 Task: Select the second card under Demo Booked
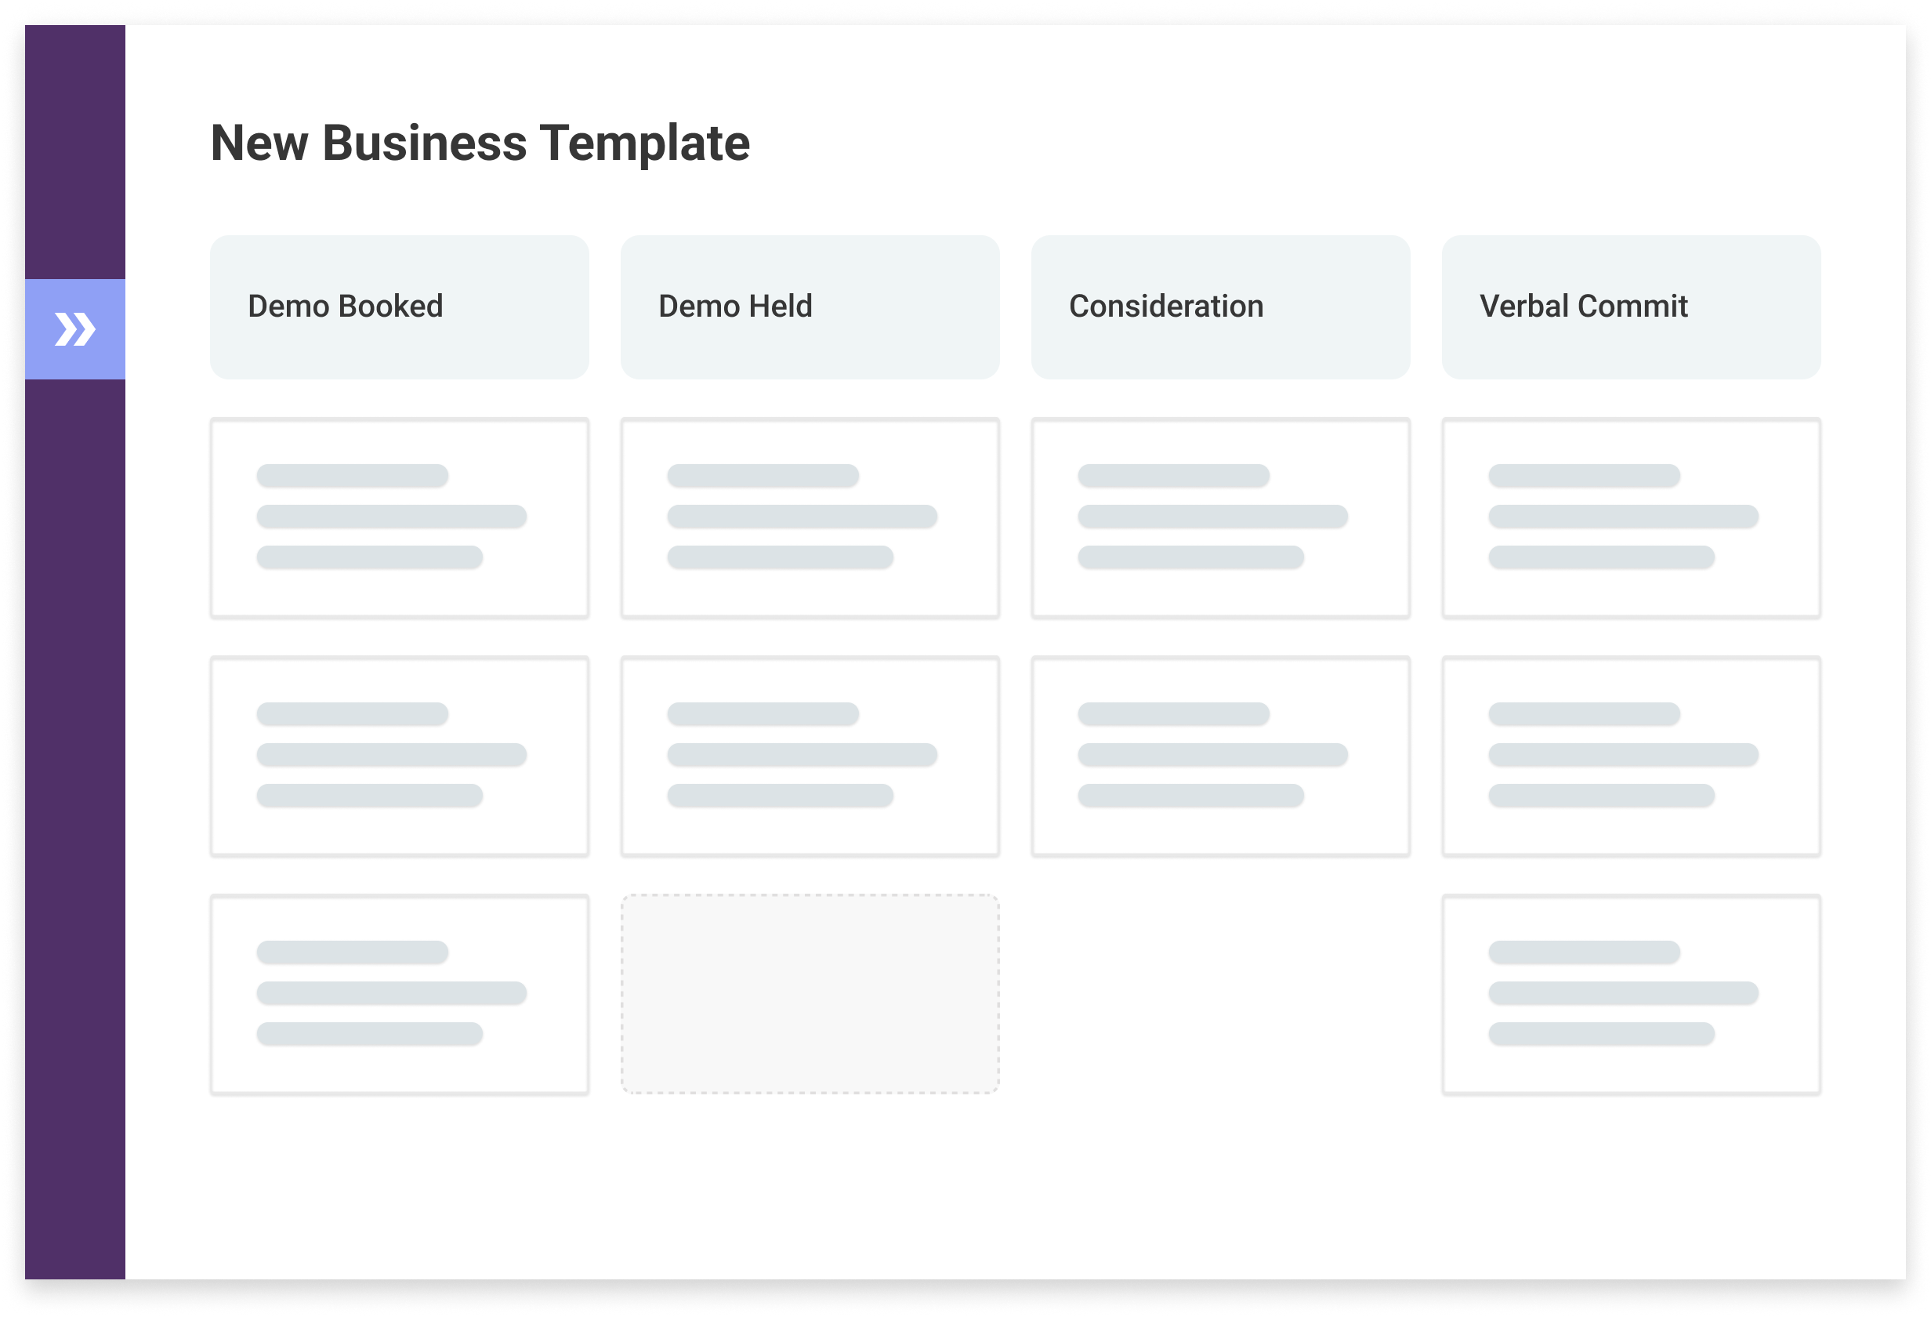tap(399, 756)
